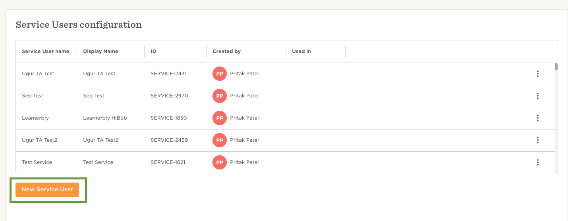568x221 pixels.
Task: Open the three-dot menu for Ugur TA Test2
Action: tap(537, 140)
